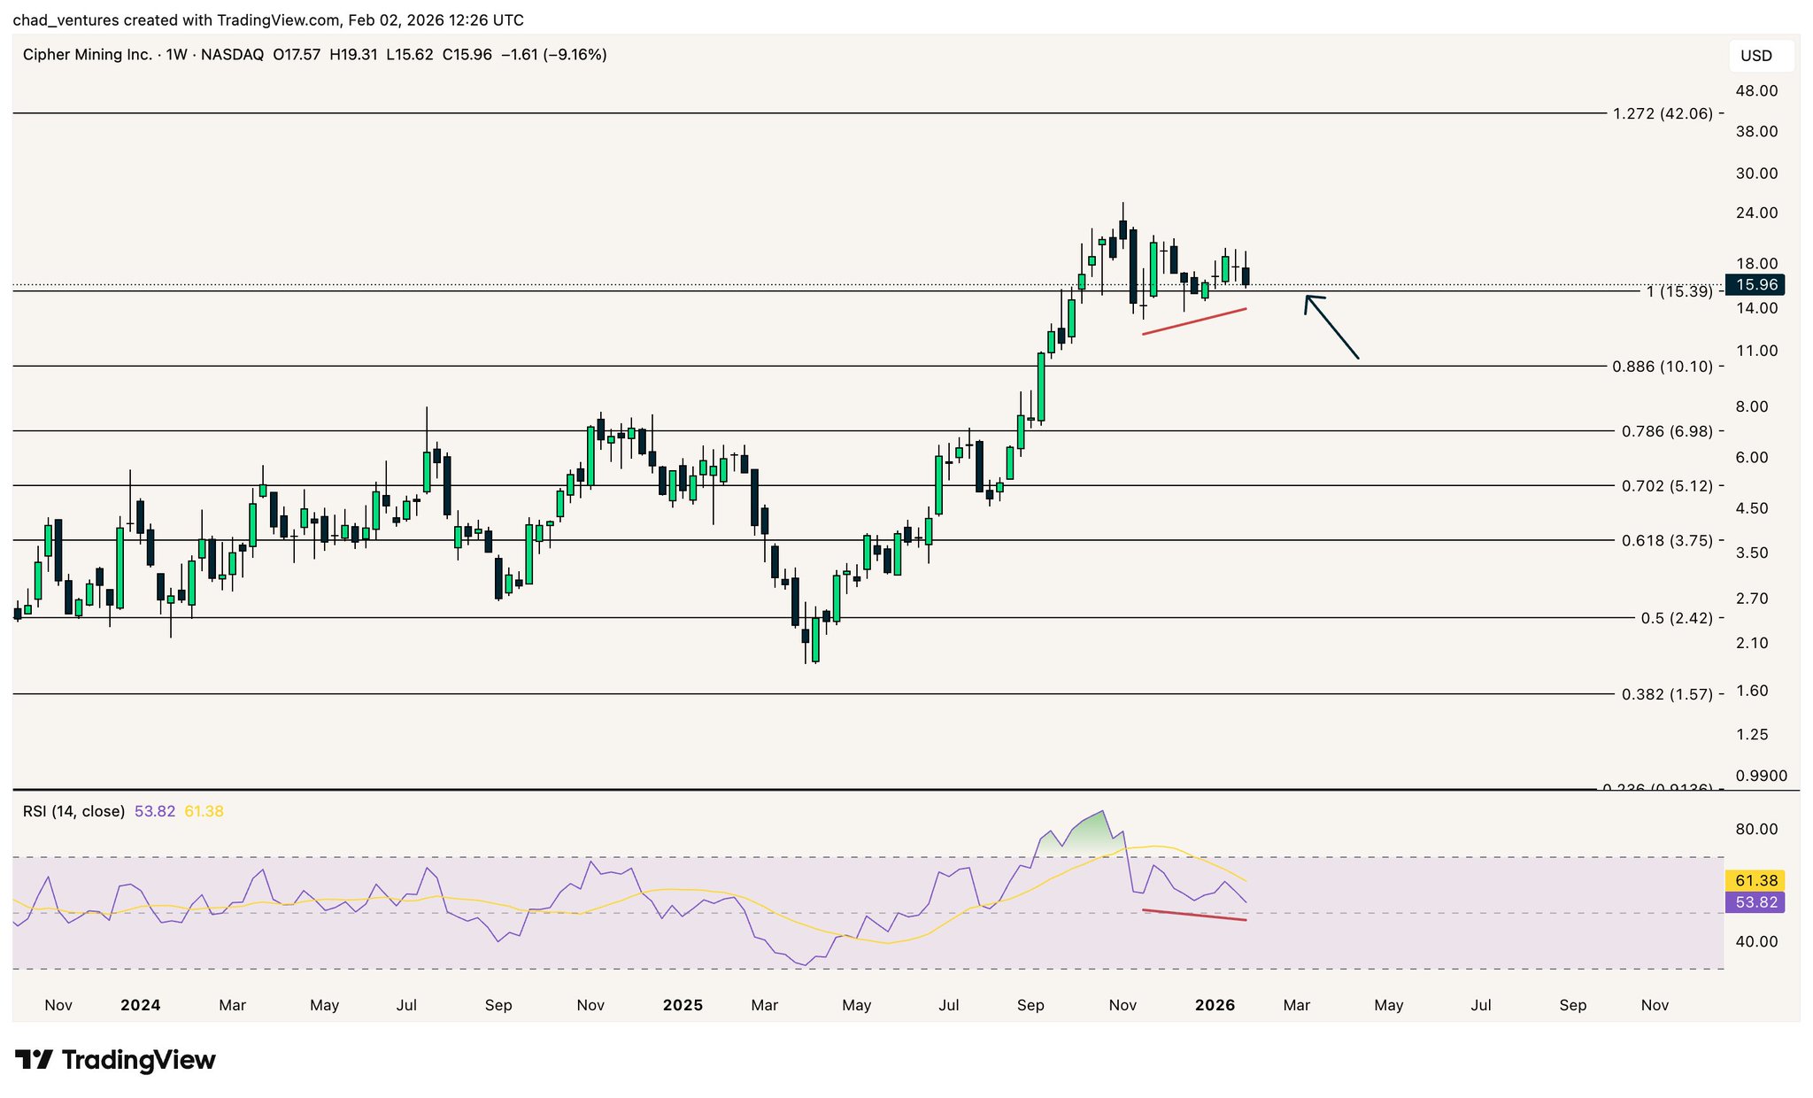Click the current price tag 15.96
This screenshot has height=1098, width=1813.
coord(1756,284)
